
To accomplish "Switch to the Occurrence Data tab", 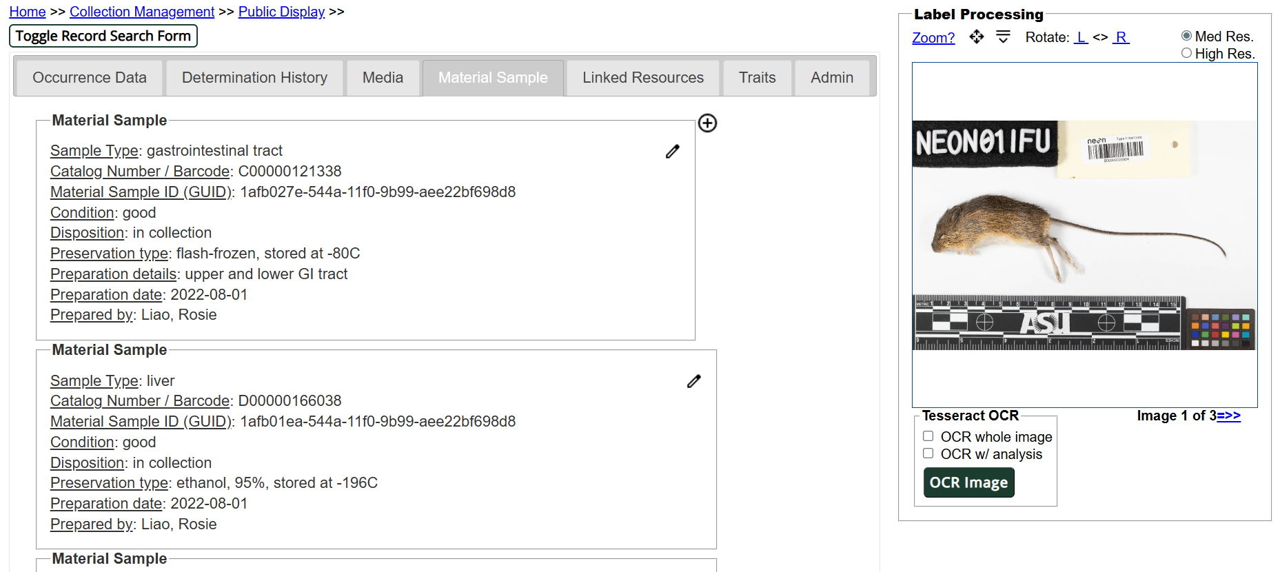I will point(90,78).
